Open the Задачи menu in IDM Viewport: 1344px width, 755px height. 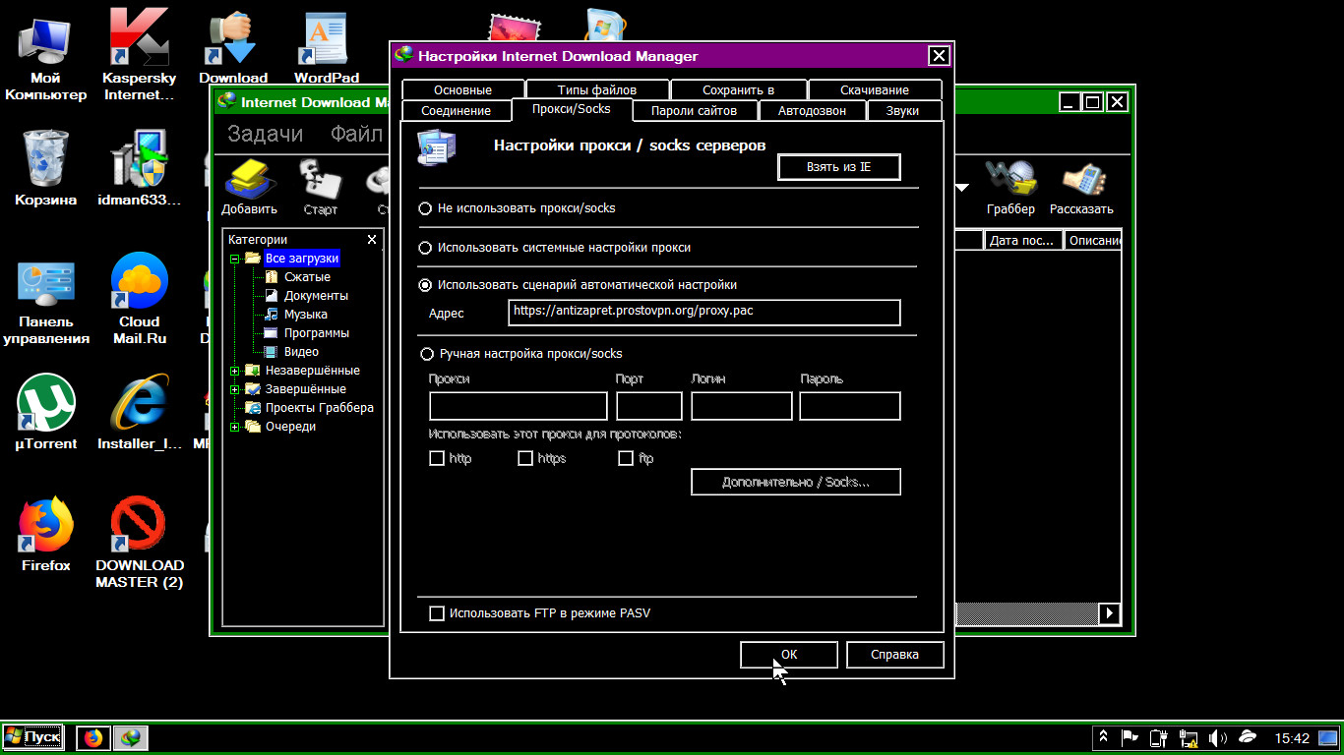[x=266, y=134]
